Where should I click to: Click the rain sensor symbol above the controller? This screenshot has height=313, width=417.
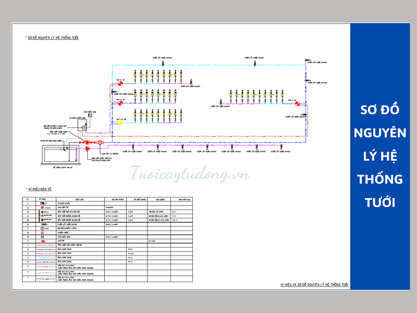tap(90, 115)
